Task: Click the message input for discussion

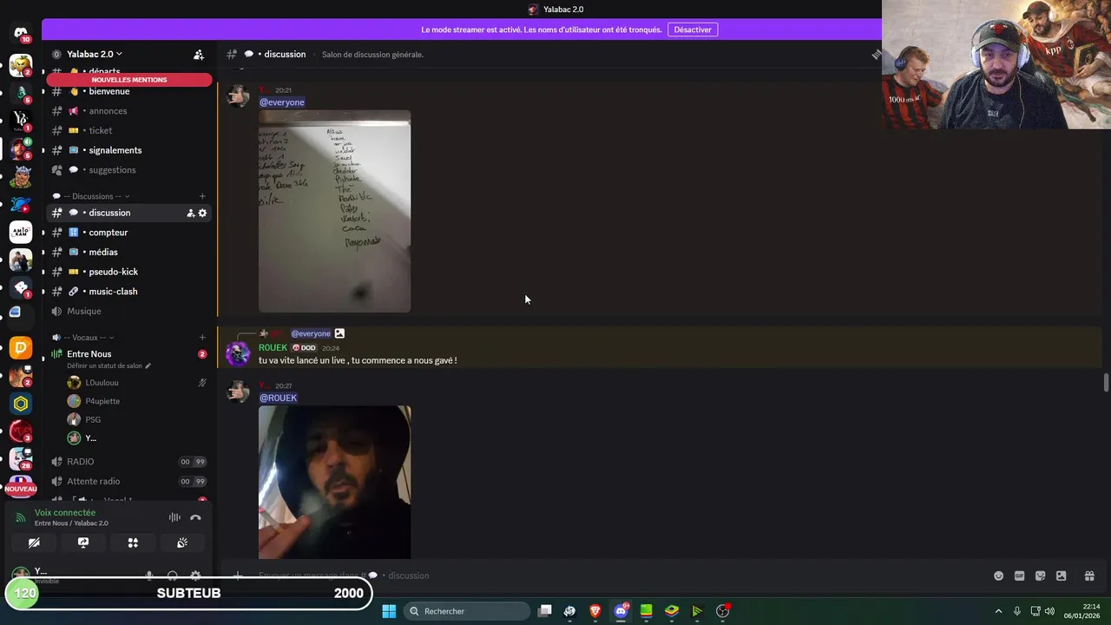Action: click(x=608, y=576)
